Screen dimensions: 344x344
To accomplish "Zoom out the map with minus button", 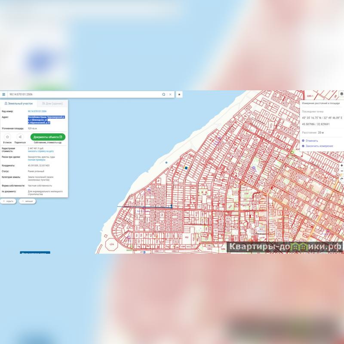I will coord(341,172).
